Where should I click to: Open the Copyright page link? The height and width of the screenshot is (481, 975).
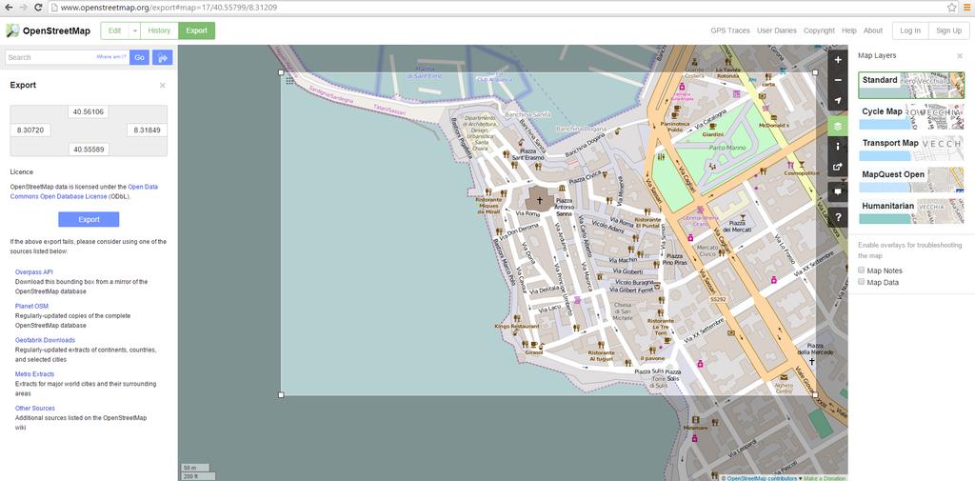click(x=819, y=30)
